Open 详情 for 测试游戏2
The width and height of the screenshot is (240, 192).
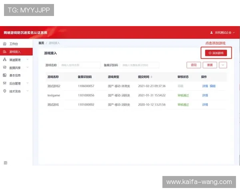click(205, 86)
